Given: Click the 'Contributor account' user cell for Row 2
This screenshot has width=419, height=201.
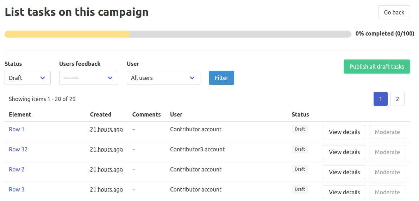Looking at the screenshot, I should coord(196,169).
